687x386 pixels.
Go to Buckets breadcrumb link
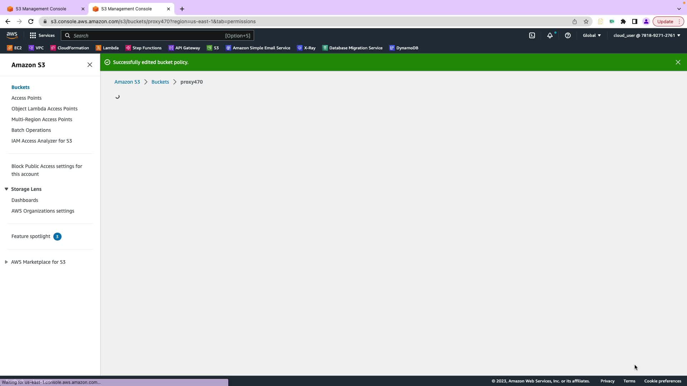coord(160,82)
